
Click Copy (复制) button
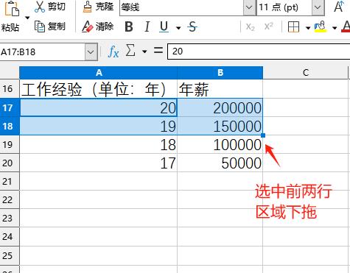50,26
